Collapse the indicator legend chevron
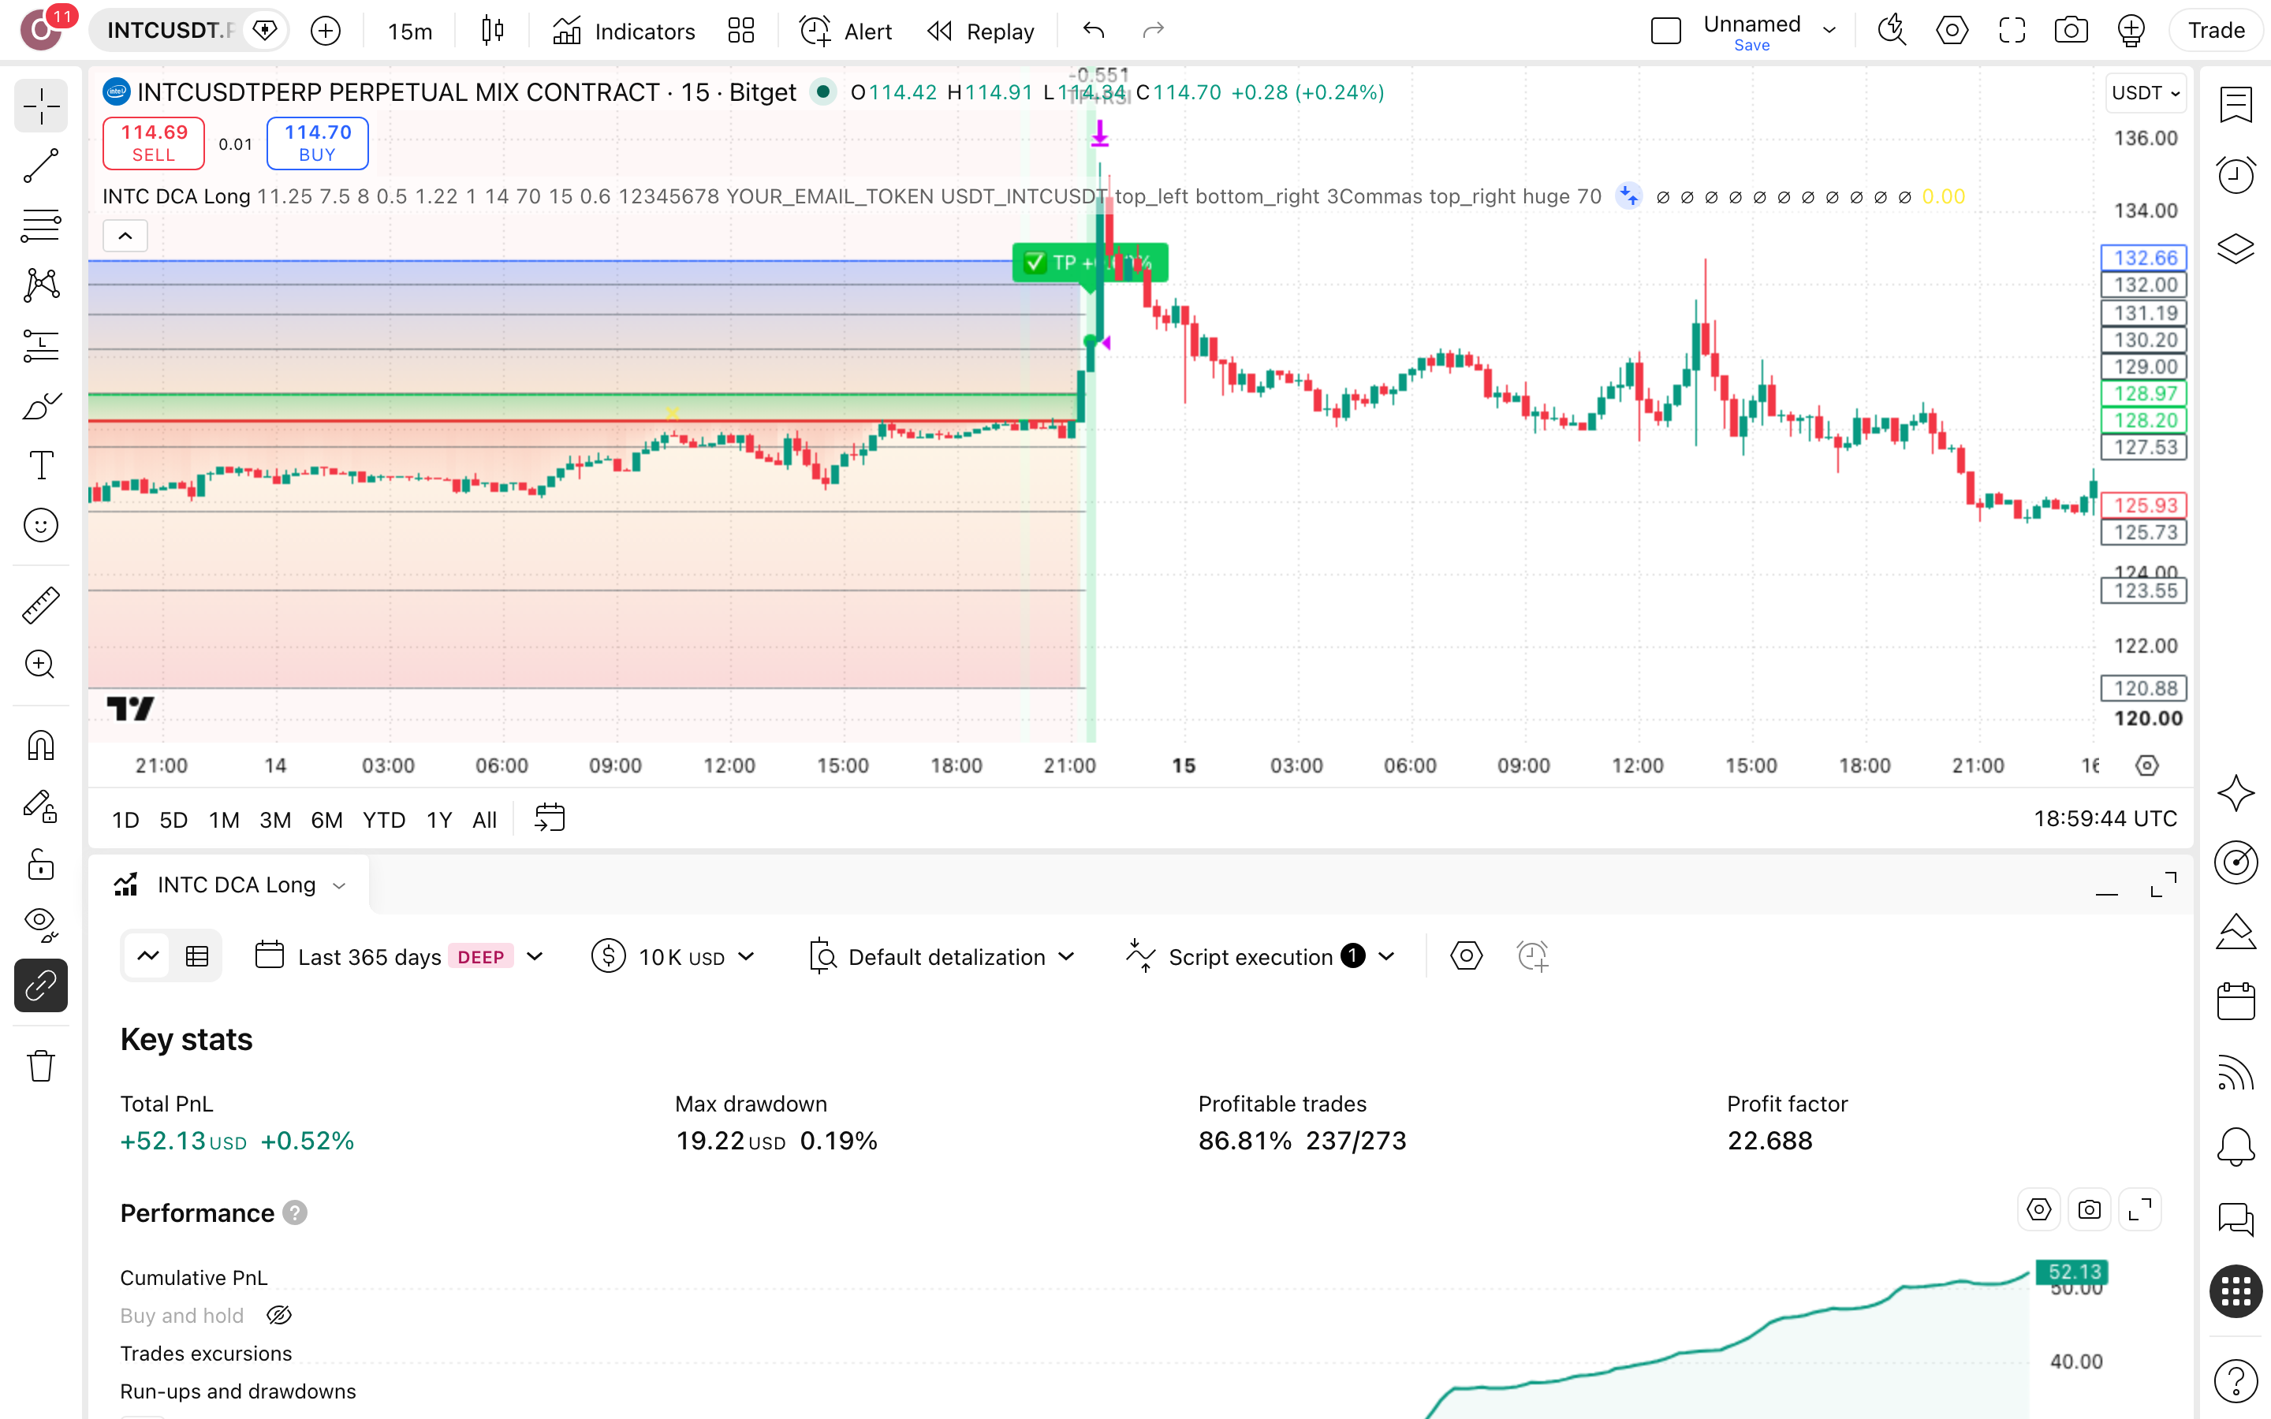Viewport: 2271px width, 1419px height. pyautogui.click(x=125, y=236)
